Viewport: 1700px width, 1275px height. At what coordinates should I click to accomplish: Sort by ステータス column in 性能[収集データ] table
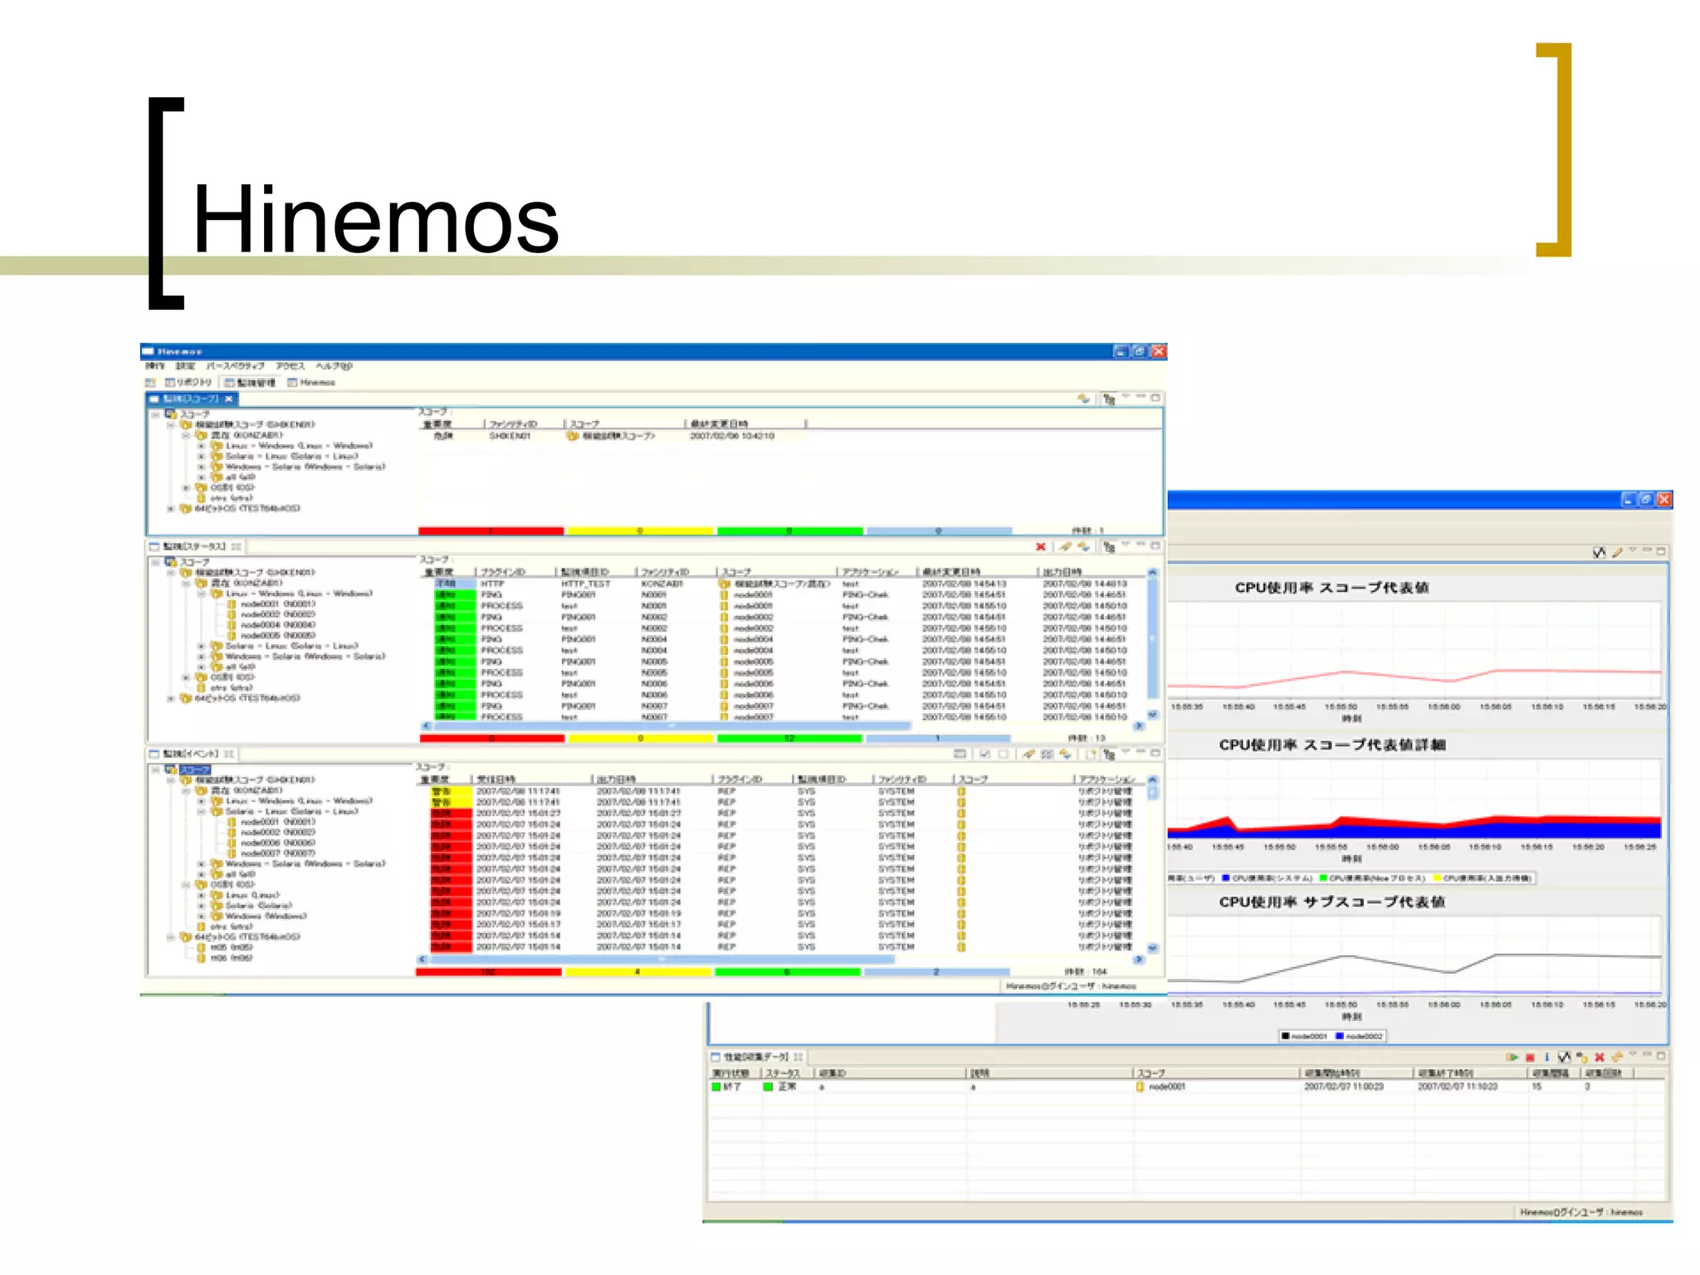point(786,1073)
